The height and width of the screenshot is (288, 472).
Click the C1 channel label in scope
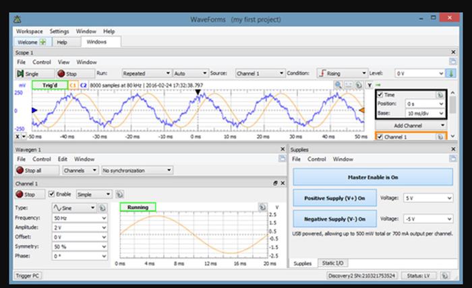(x=73, y=85)
